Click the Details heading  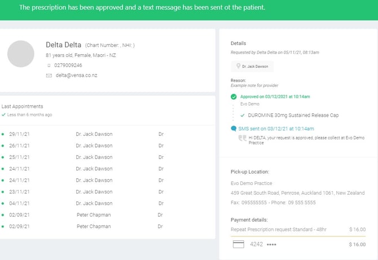(x=238, y=43)
